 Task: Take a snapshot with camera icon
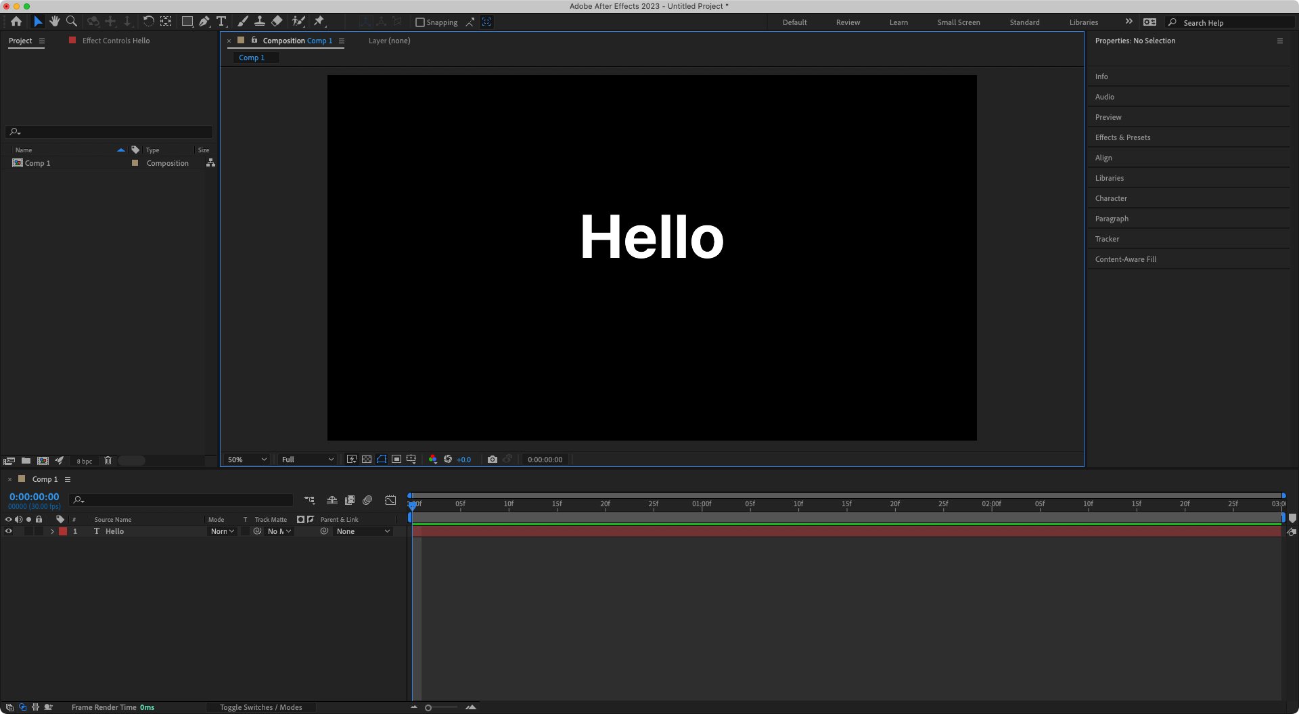point(493,460)
